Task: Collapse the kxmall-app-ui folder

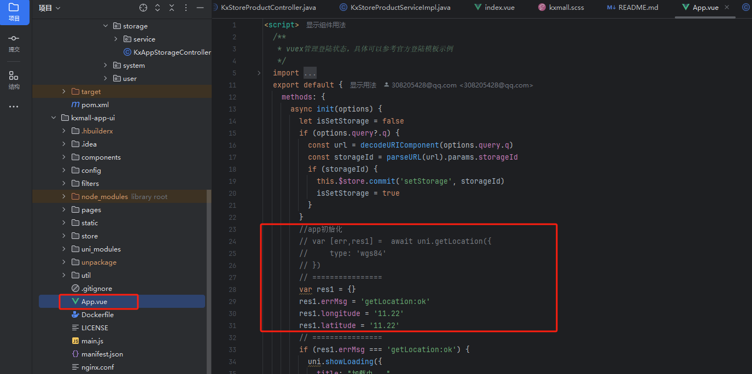Action: [x=54, y=118]
